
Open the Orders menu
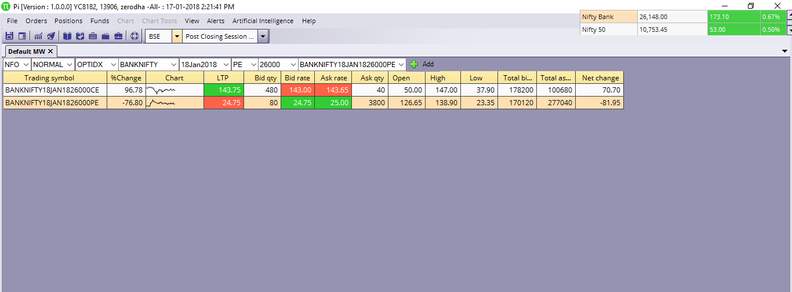(x=37, y=21)
